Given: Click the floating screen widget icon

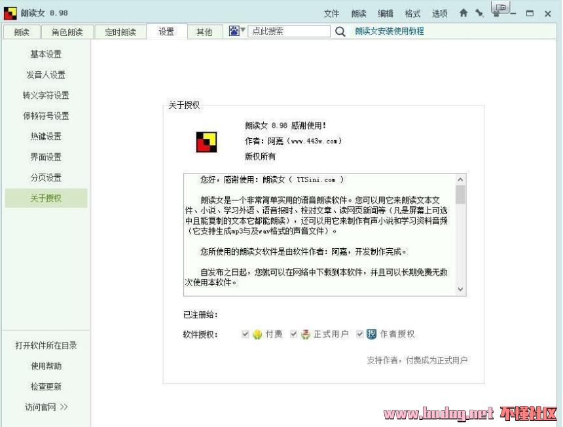Looking at the screenshot, I should click(500, 8).
